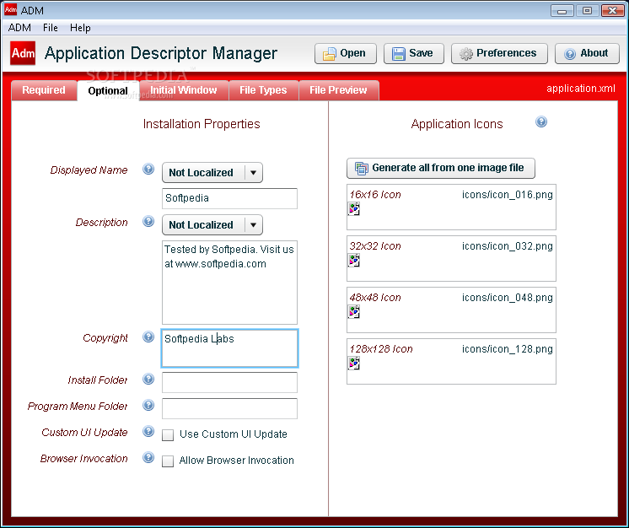629x528 pixels.
Task: Switch to the Required tab
Action: point(44,90)
